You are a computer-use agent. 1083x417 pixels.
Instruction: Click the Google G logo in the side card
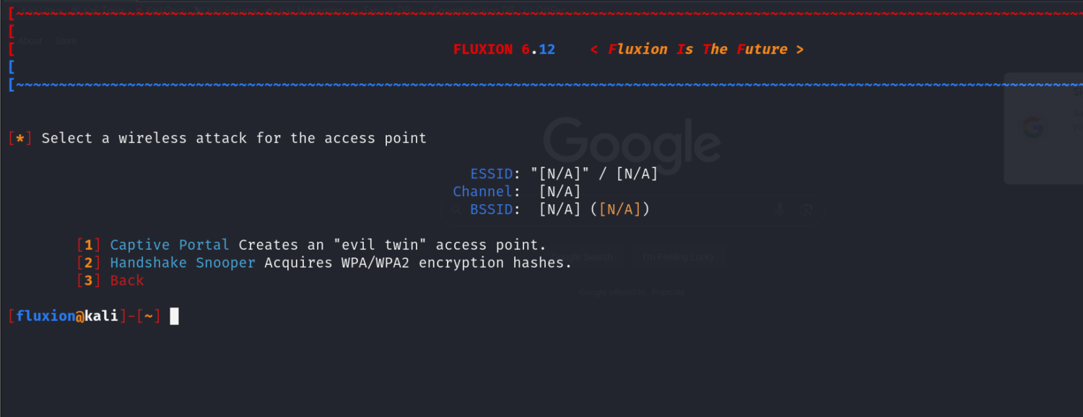click(1032, 128)
